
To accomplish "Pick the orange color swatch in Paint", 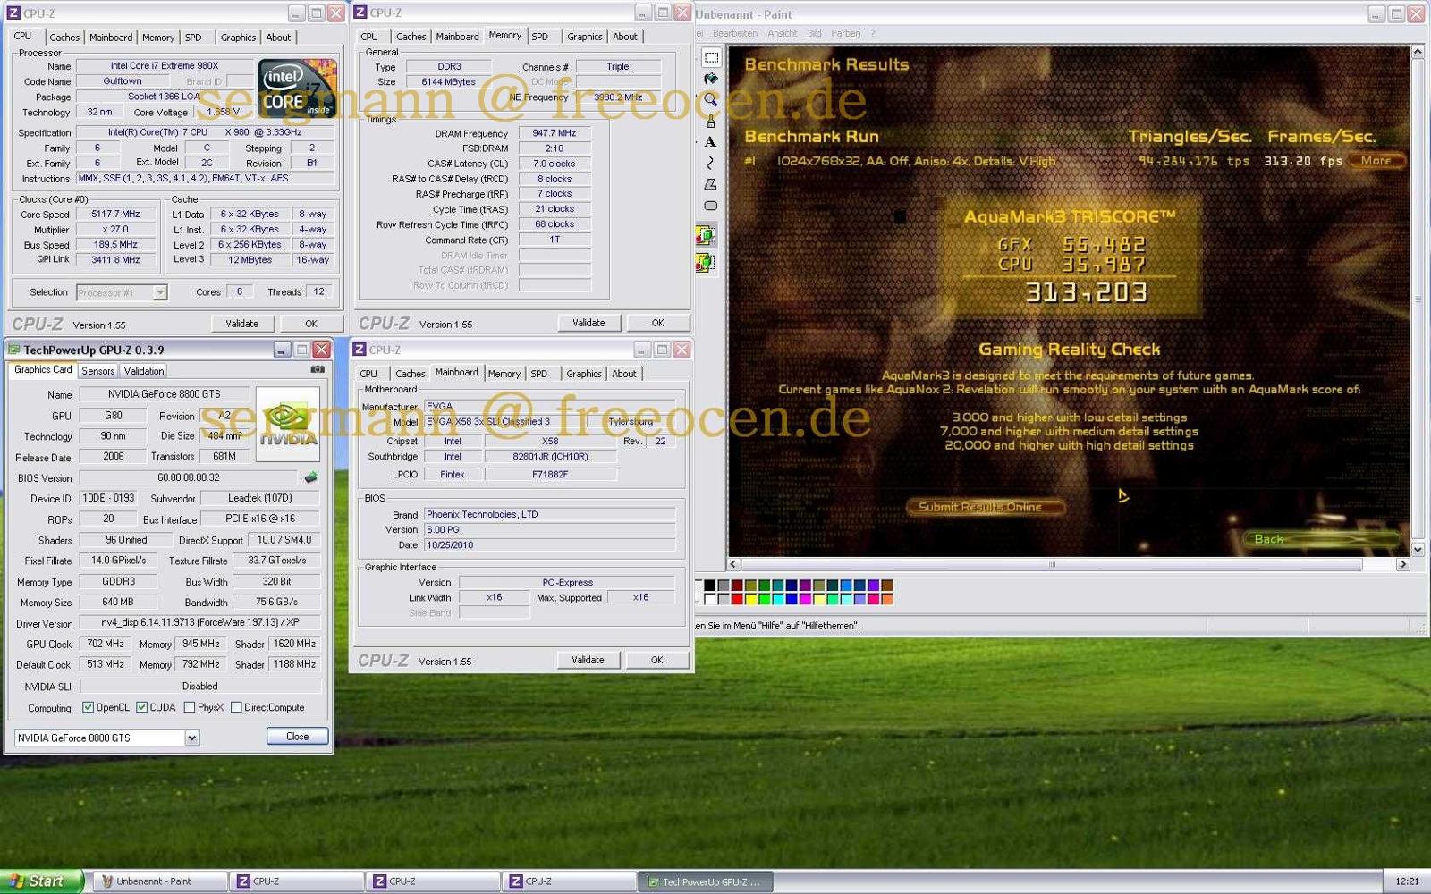I will tap(887, 599).
